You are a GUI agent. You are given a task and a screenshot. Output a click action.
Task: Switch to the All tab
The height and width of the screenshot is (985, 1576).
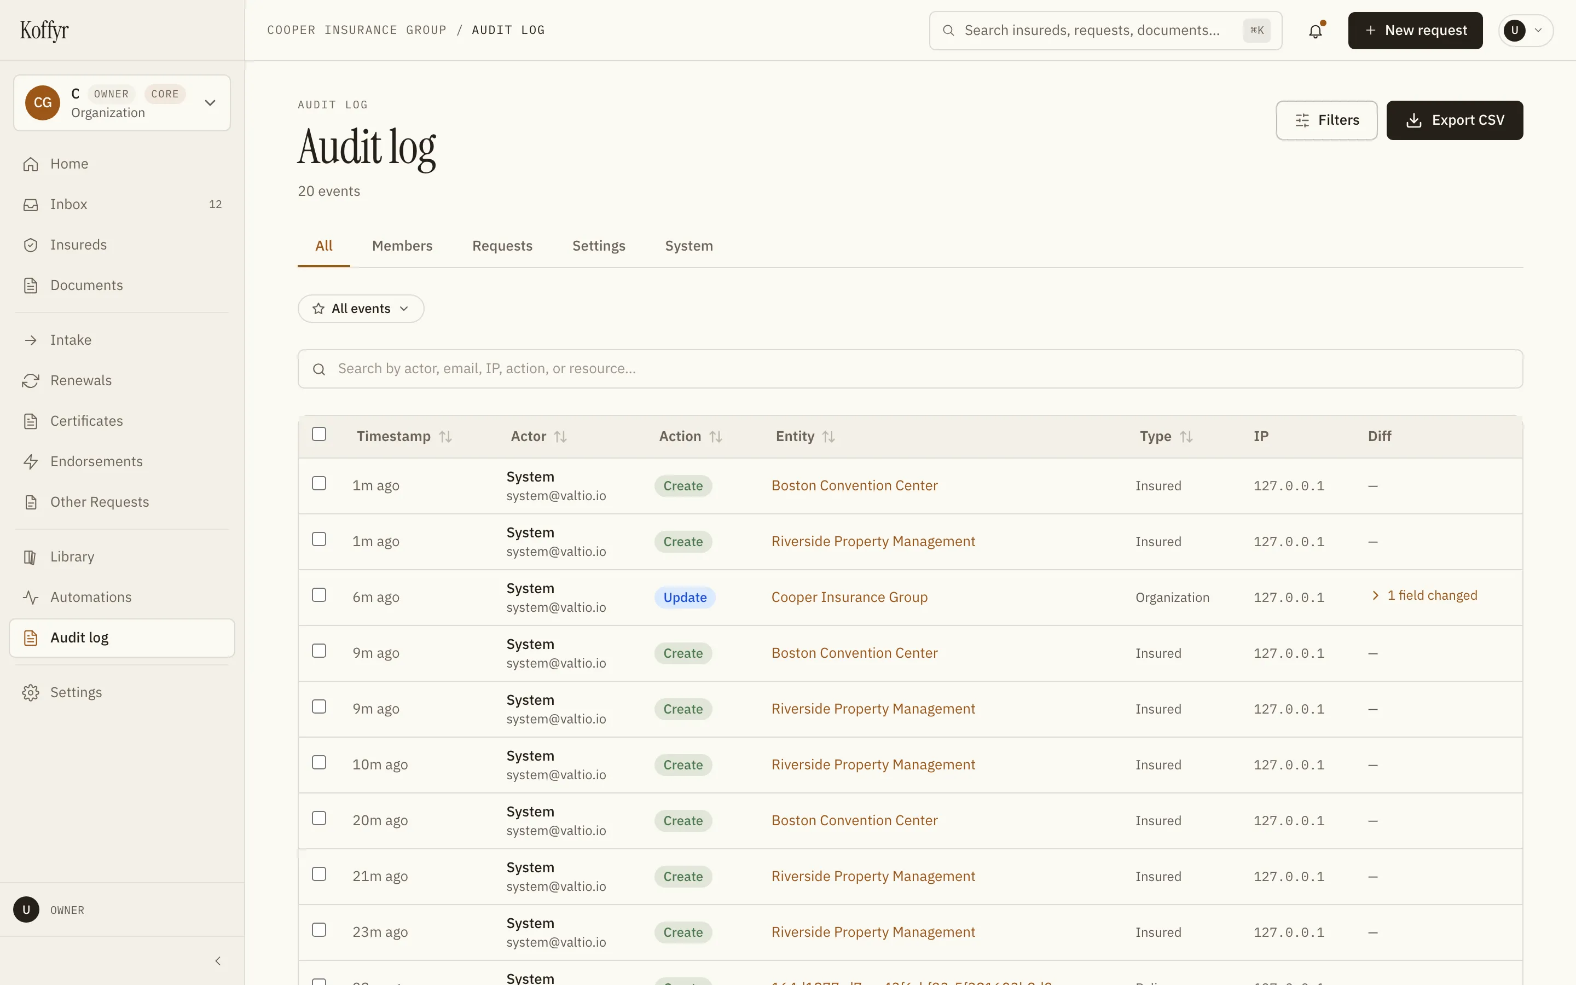[x=323, y=246]
